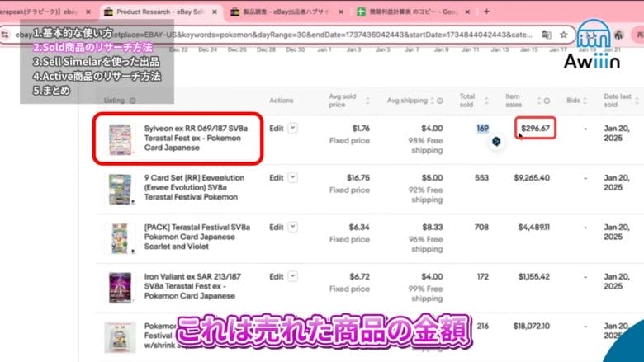Click Edit for Sylveon ex listing

(277, 129)
